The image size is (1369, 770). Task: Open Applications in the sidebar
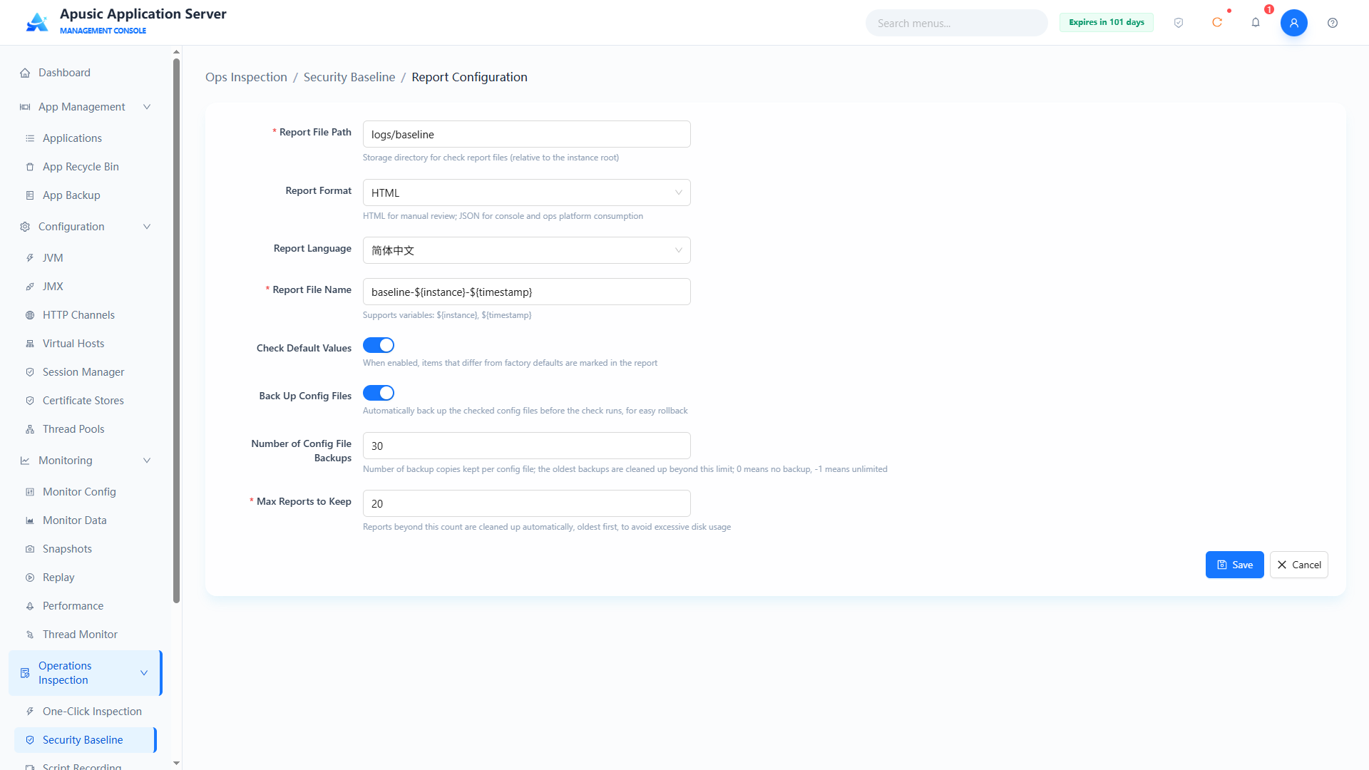coord(85,138)
